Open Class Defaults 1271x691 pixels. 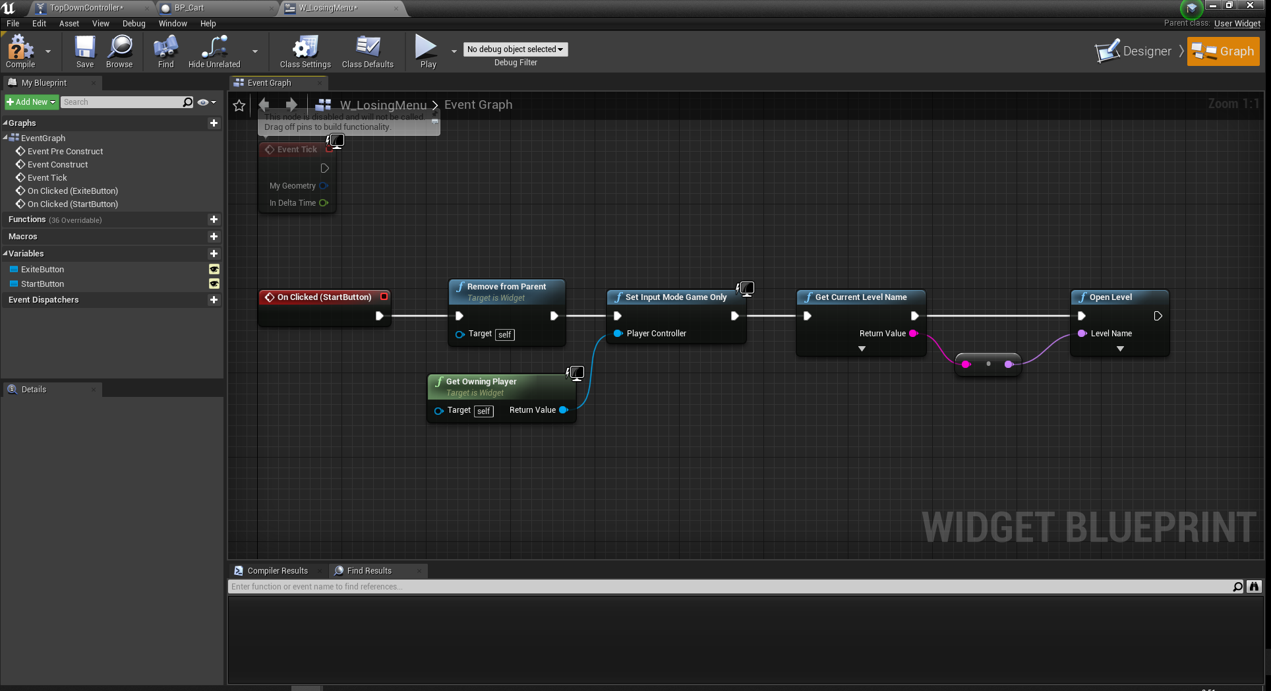(367, 51)
